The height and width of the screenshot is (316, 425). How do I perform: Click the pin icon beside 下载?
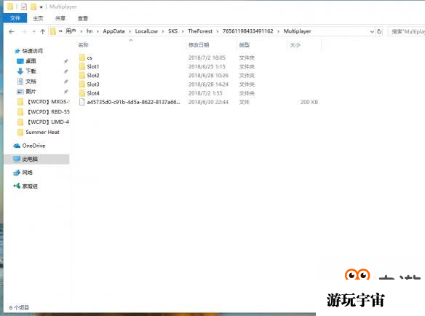(x=66, y=71)
